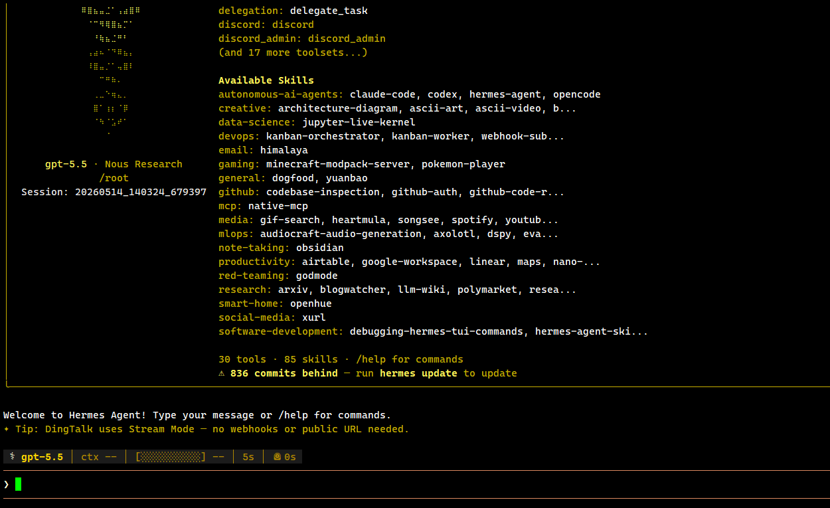Image resolution: width=830 pixels, height=508 pixels.
Task: Click the '30 tools' count
Action: (x=242, y=359)
